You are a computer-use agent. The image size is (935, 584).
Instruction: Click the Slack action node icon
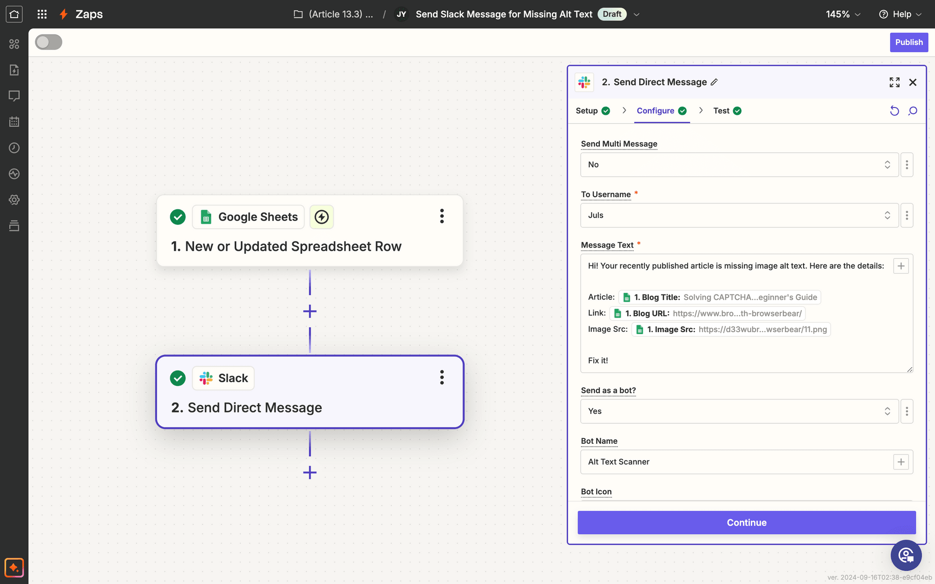[x=205, y=377]
